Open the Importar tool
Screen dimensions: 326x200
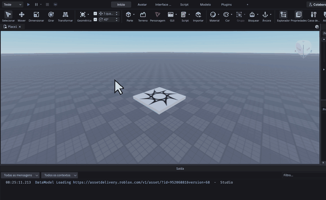click(198, 16)
